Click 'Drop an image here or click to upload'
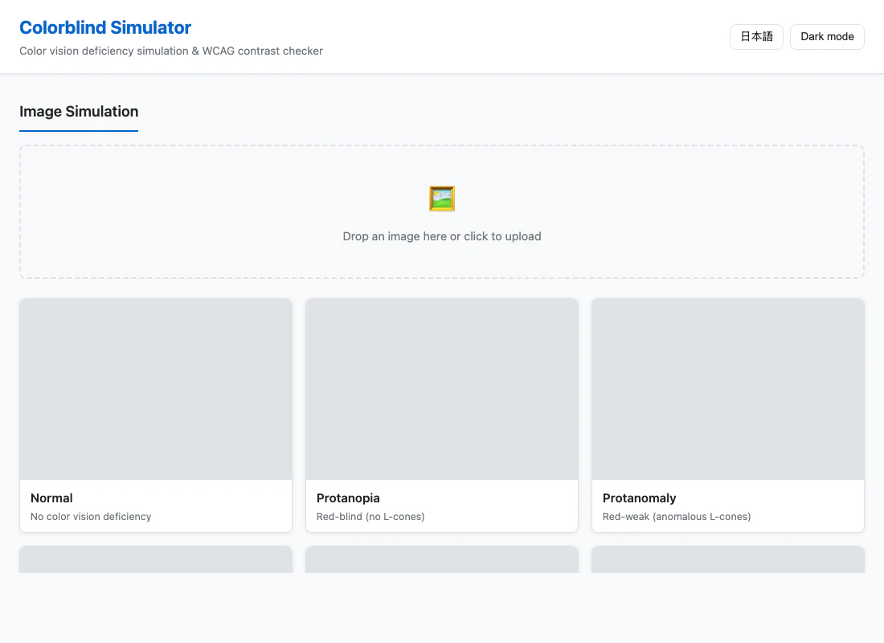 click(x=442, y=236)
